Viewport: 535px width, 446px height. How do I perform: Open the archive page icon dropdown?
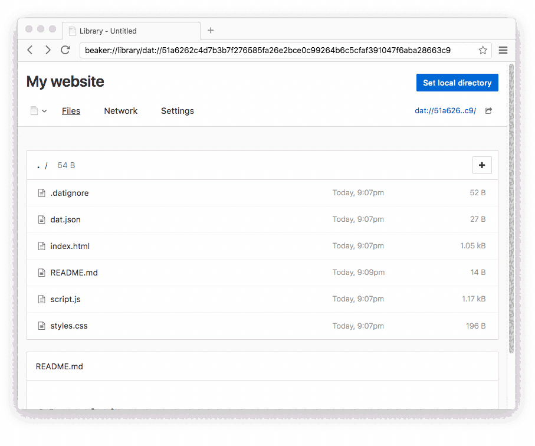click(38, 111)
